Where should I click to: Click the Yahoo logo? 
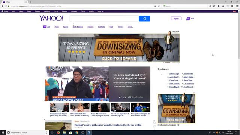coord(51,18)
